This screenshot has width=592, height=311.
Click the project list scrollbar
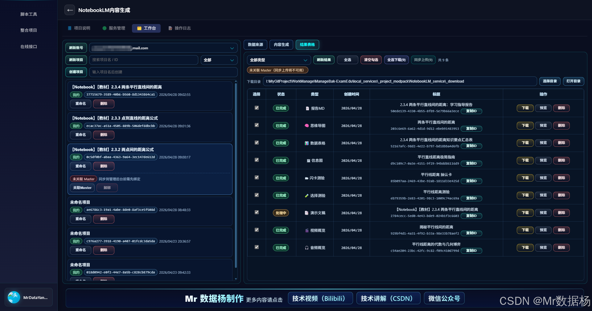click(x=236, y=176)
